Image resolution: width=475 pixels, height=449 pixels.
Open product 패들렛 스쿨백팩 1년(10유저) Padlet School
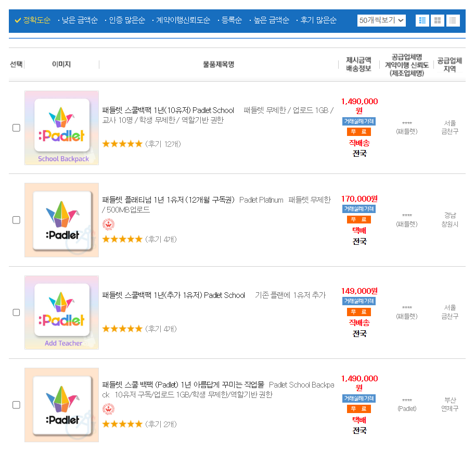(x=168, y=110)
